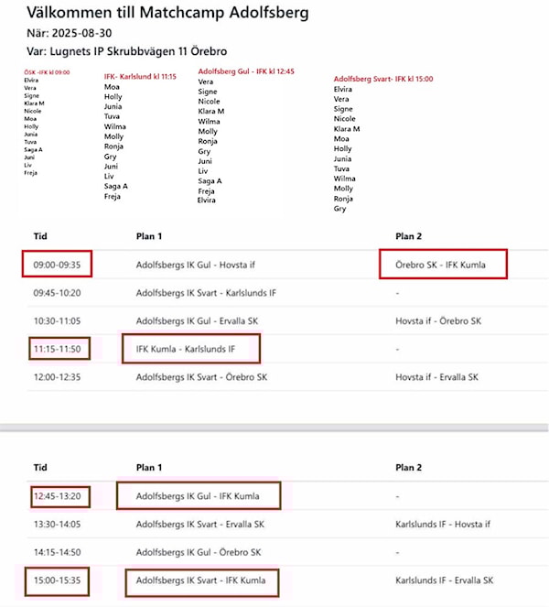Click the Karlslunds IF - Hovsta if match
Image resolution: width=549 pixels, height=607 pixels.
click(x=443, y=525)
